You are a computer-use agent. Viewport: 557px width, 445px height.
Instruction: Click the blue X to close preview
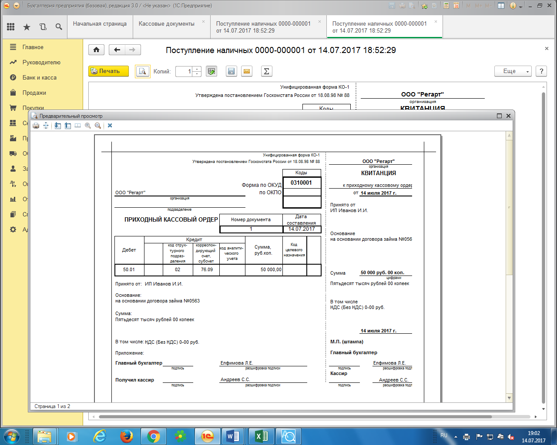(110, 126)
